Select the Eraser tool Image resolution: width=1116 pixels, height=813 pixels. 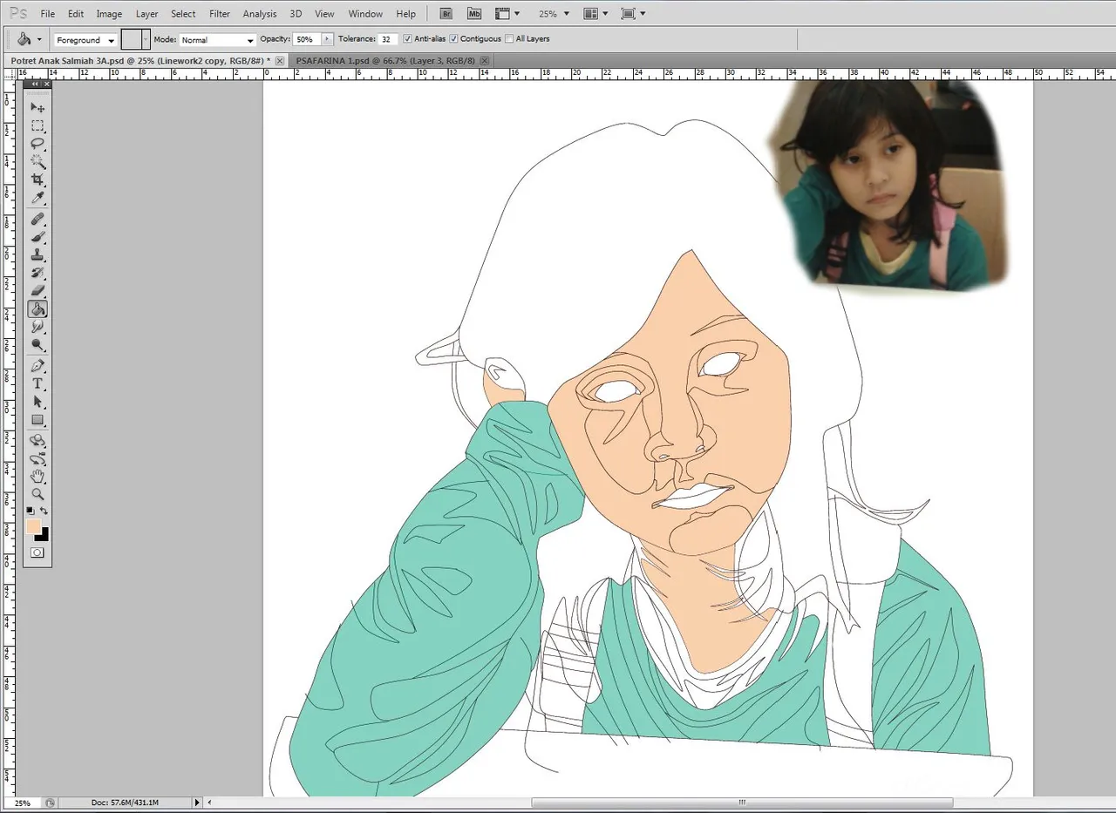pos(37,291)
